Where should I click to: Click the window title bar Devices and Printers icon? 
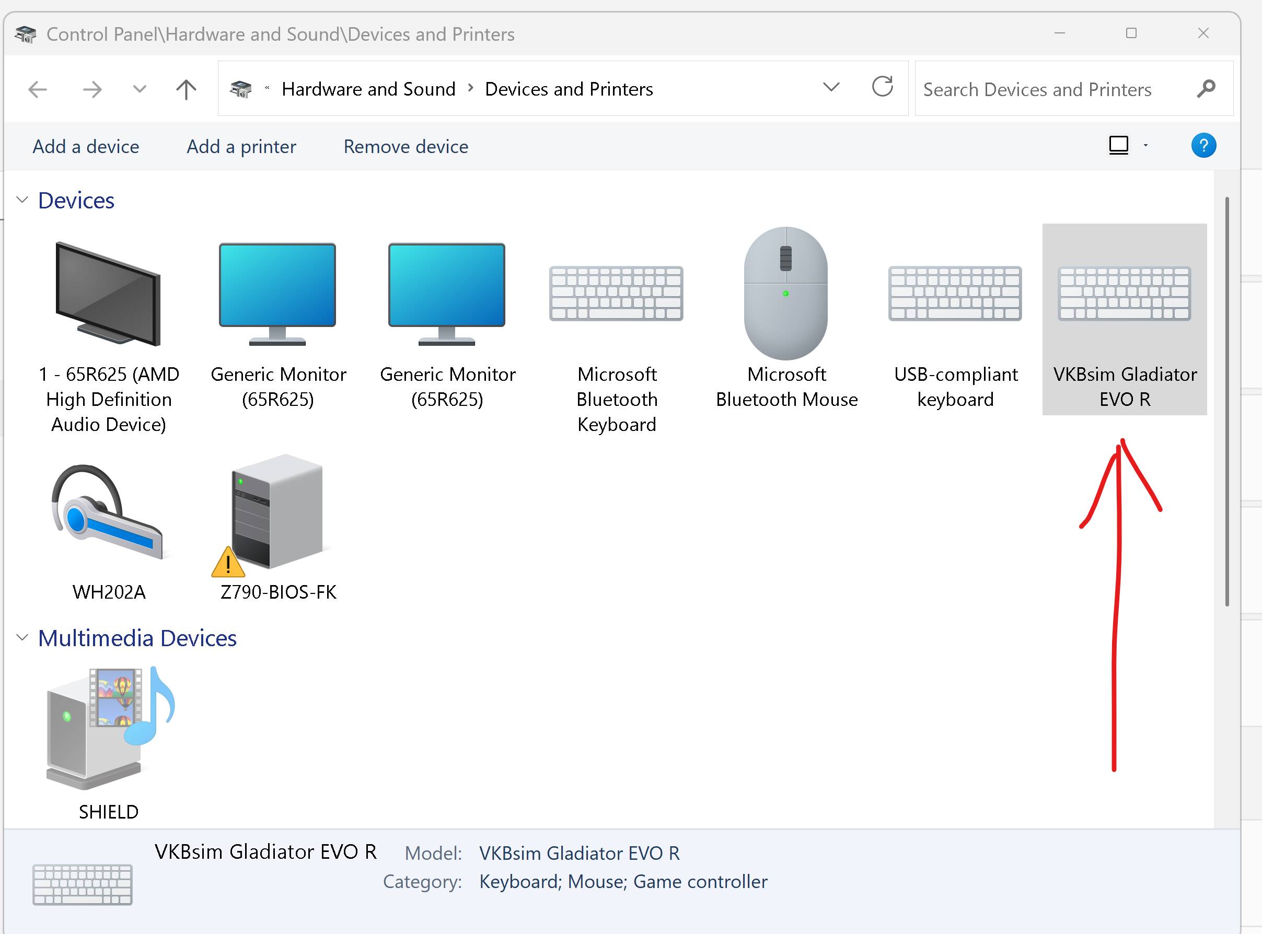[x=26, y=34]
